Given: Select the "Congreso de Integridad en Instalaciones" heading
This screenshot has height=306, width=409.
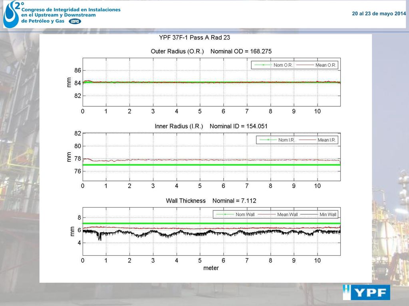Looking at the screenshot, I should pos(71,10).
